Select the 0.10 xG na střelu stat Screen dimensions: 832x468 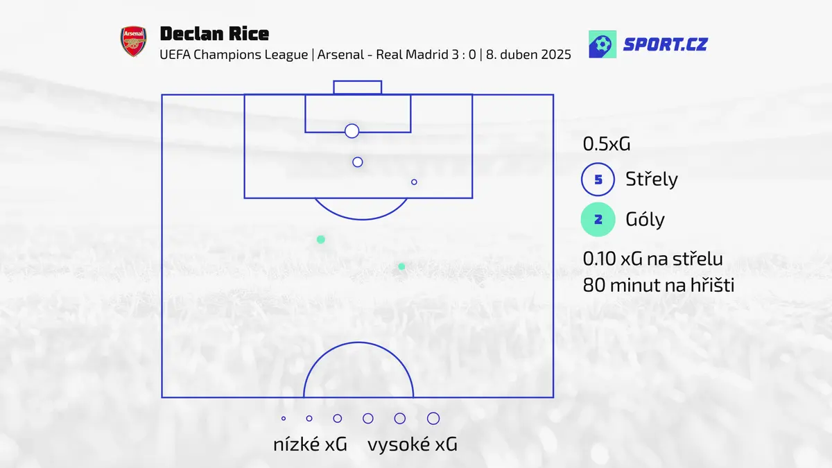[x=653, y=259]
